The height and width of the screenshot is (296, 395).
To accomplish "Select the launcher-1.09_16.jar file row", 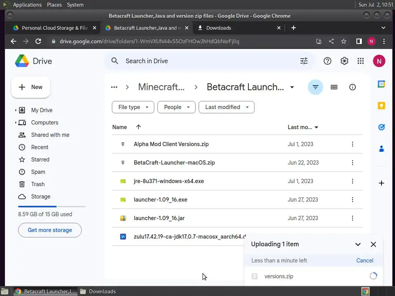I will [x=237, y=218].
